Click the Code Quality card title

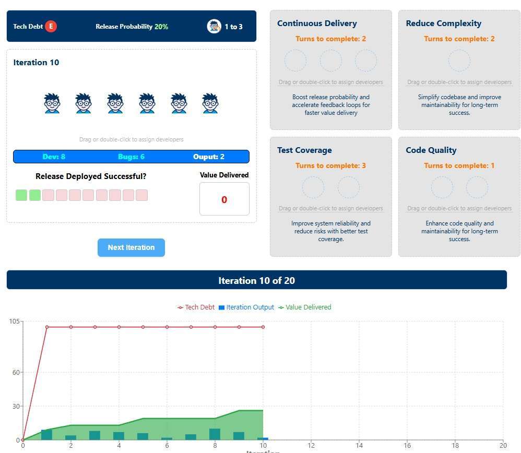[x=431, y=150]
